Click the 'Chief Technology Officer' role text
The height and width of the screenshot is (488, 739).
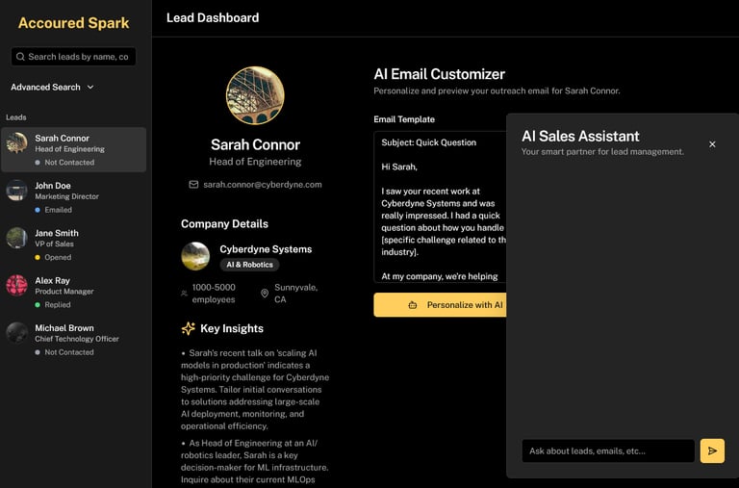point(77,339)
